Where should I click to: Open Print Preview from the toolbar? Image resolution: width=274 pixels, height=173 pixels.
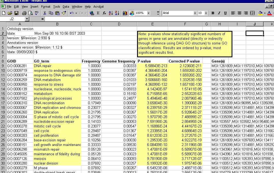(x=31, y=13)
